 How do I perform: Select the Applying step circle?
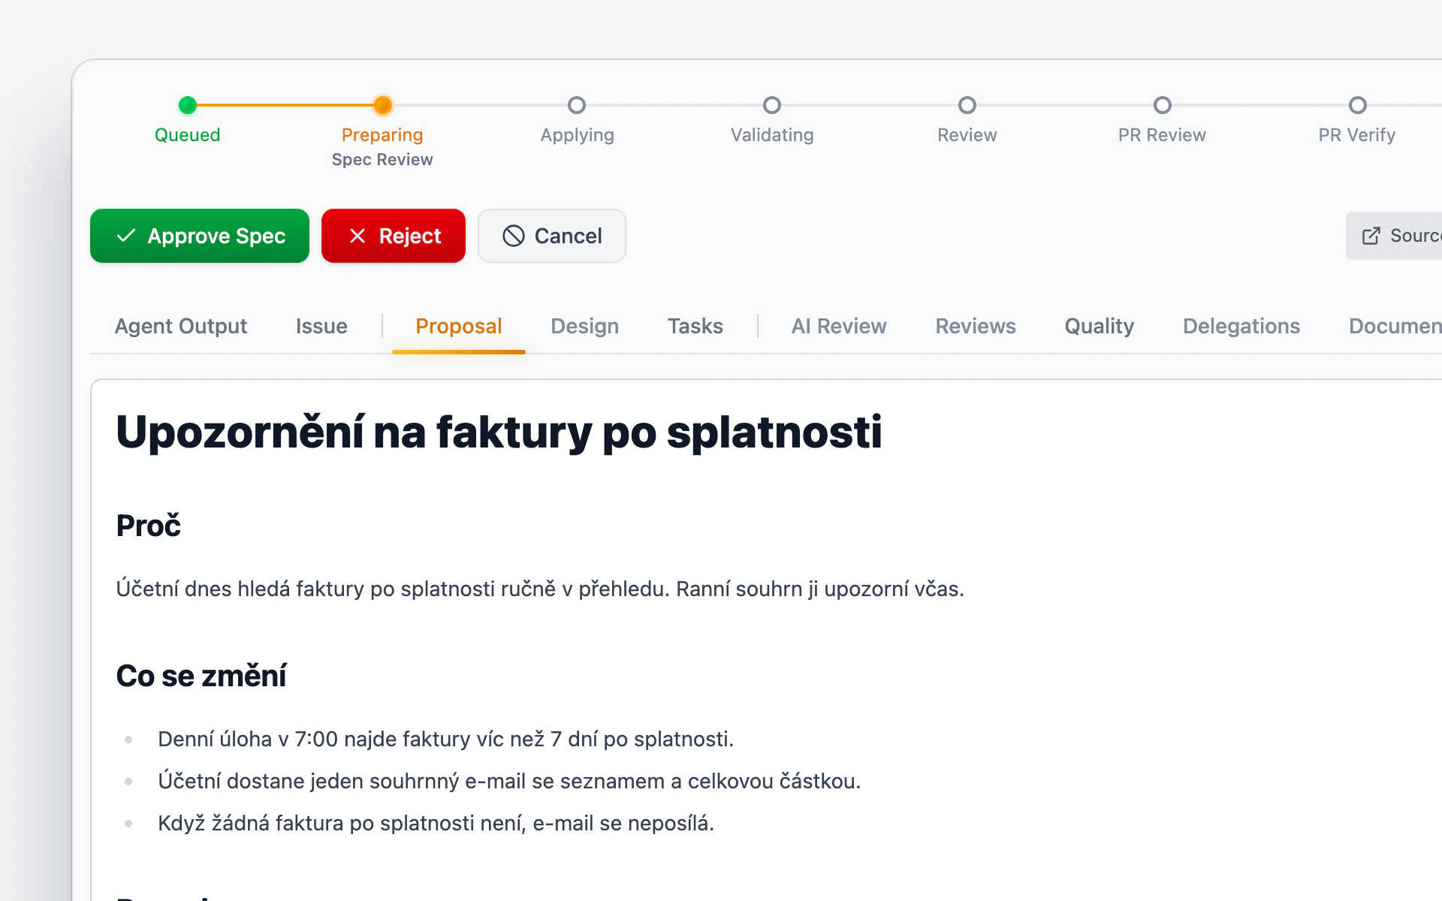point(577,105)
